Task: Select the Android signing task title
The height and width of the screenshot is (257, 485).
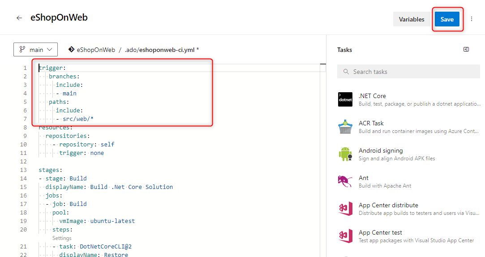Action: click(381, 150)
